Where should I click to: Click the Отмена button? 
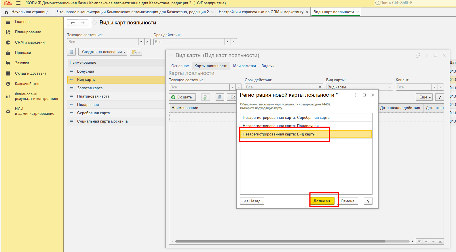(347, 201)
